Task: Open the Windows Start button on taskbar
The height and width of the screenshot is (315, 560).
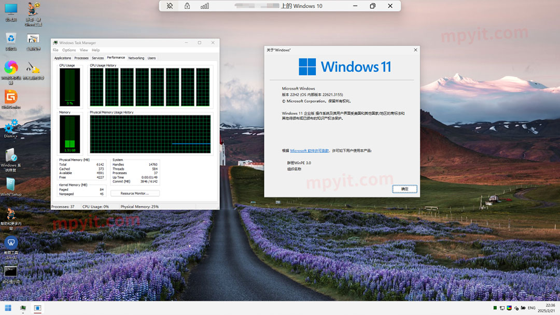Action: coord(8,308)
